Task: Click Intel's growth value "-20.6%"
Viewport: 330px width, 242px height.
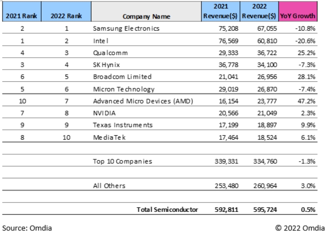Action: 305,41
